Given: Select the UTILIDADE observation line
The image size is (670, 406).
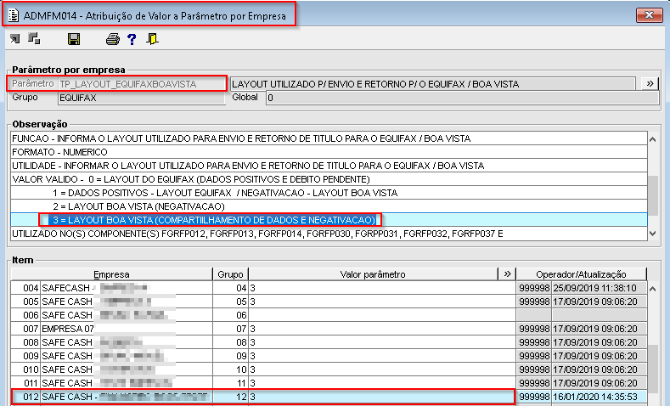Looking at the screenshot, I should (329, 166).
